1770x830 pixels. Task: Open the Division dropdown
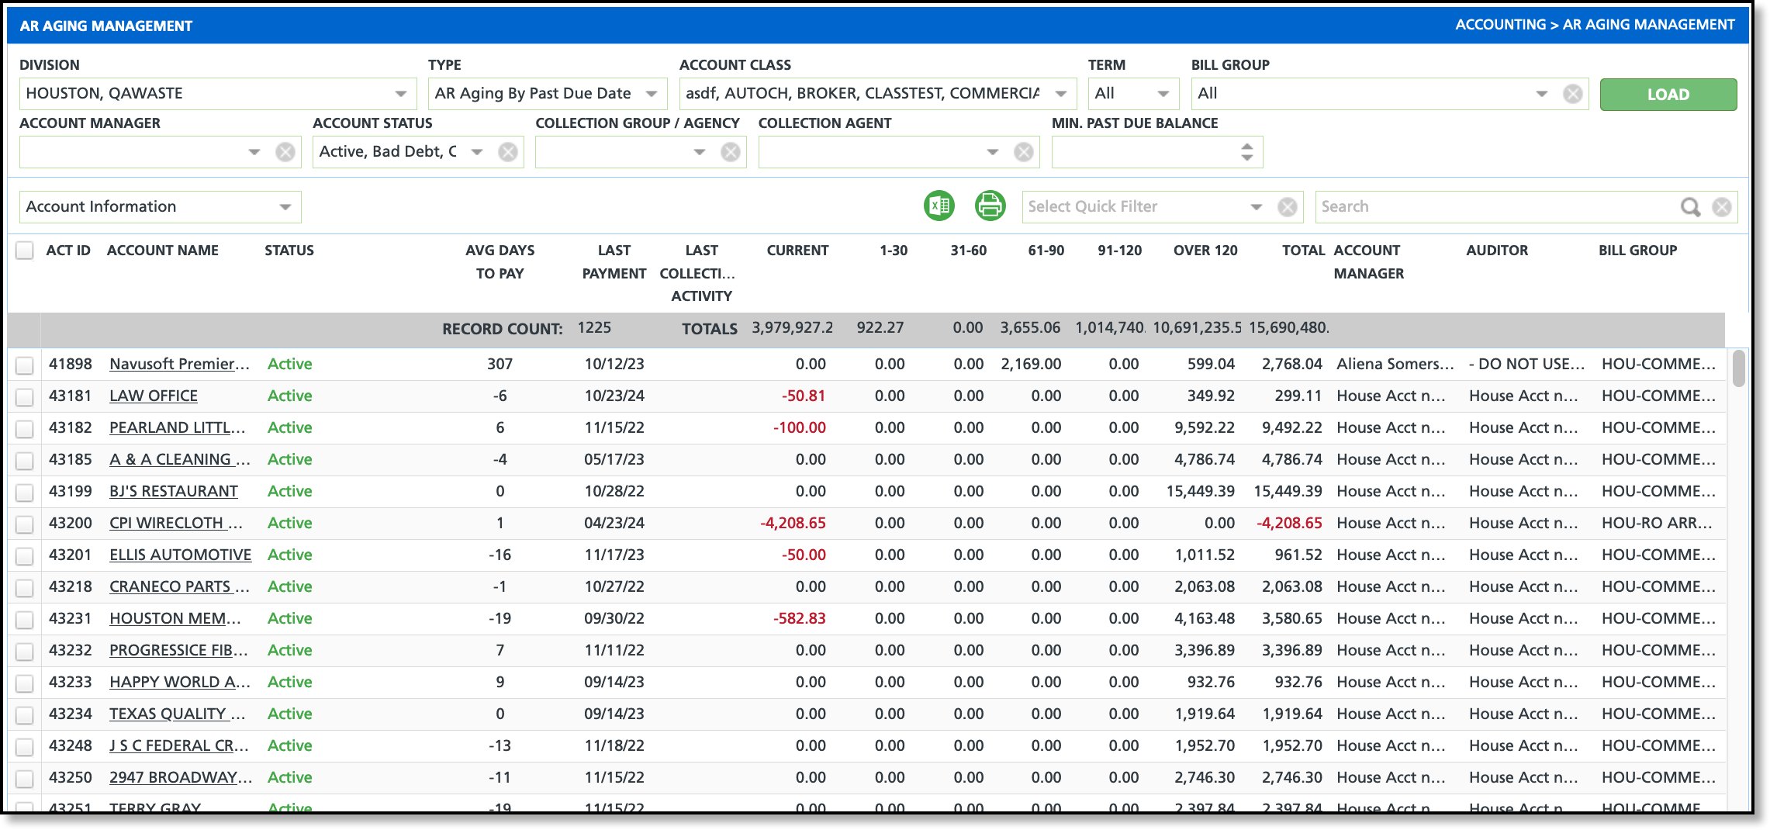tap(400, 94)
